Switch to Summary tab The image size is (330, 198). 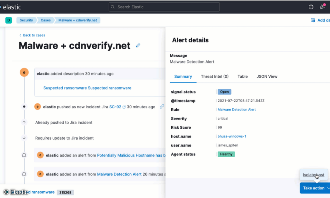point(183,76)
